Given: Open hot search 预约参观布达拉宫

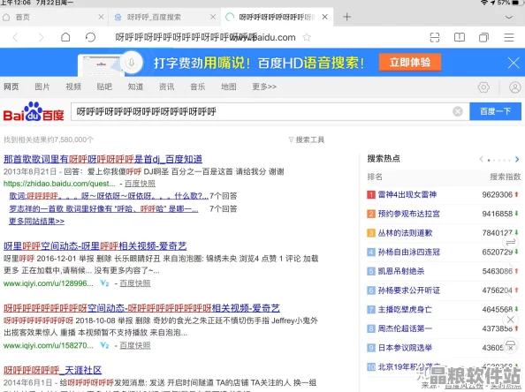Looking at the screenshot, I should pyautogui.click(x=409, y=214).
